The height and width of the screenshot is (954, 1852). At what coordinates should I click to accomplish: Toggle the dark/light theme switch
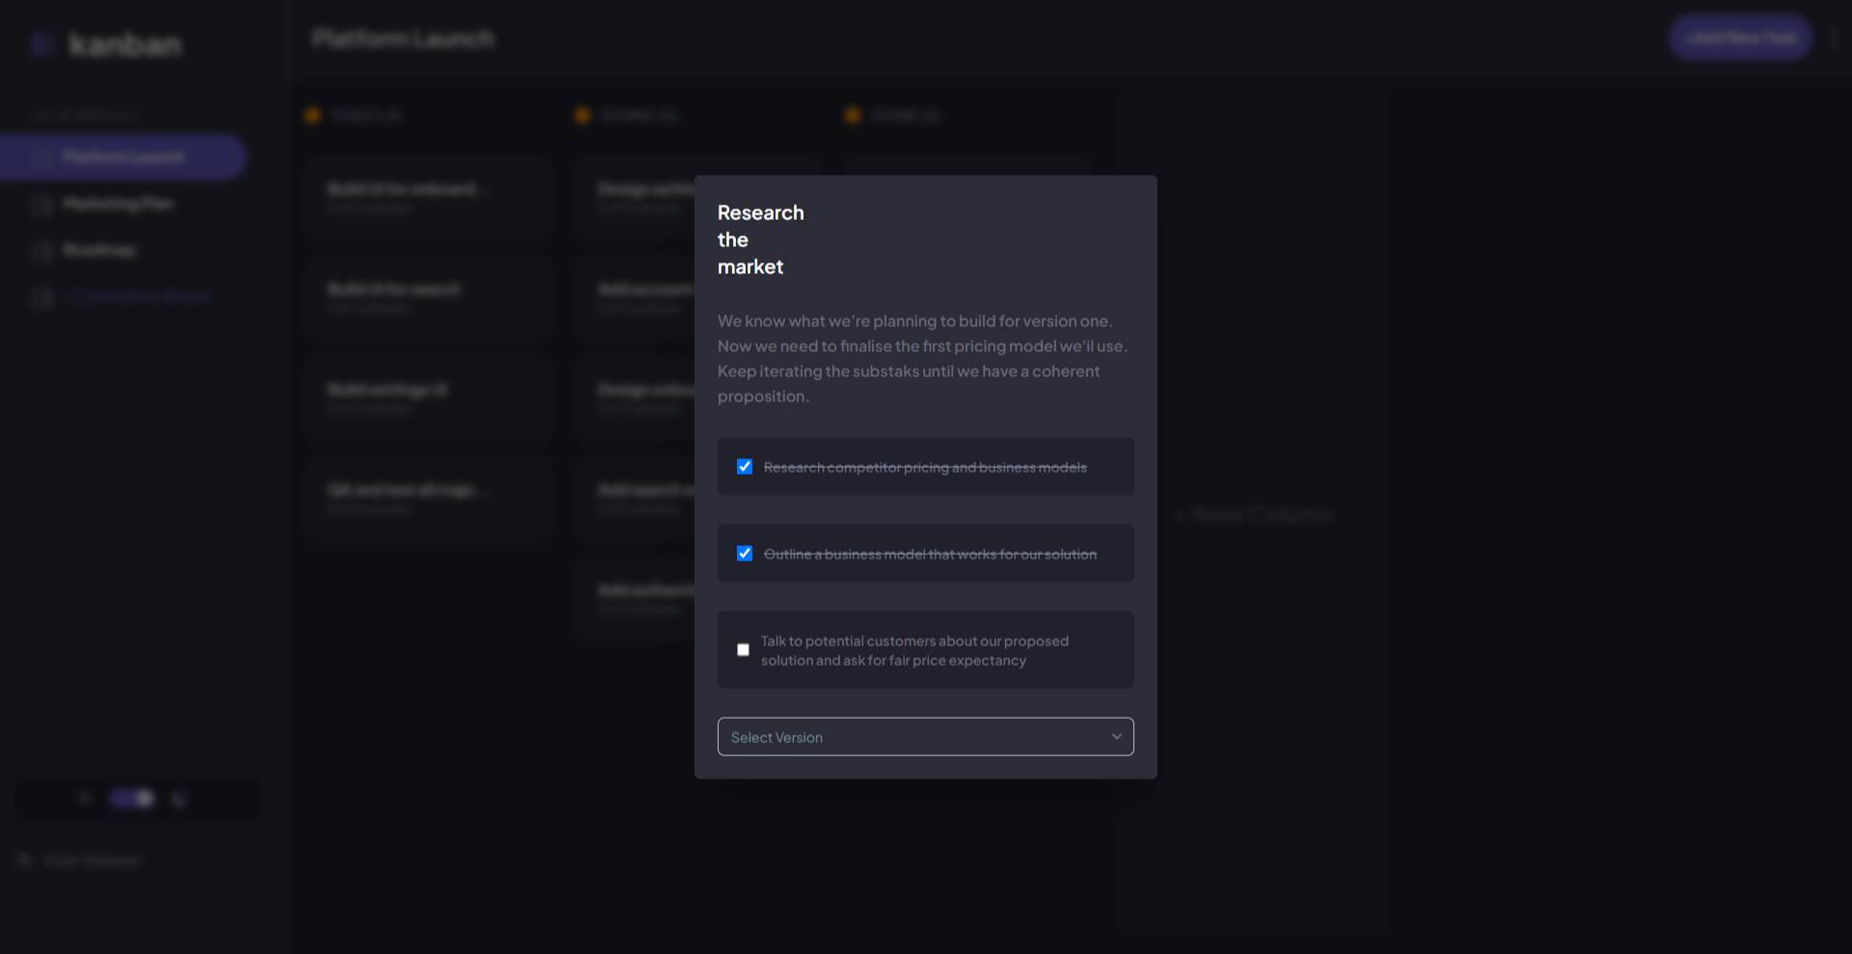click(x=132, y=799)
